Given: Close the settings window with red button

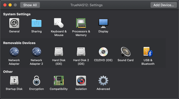Looking at the screenshot, I should click(5, 5).
